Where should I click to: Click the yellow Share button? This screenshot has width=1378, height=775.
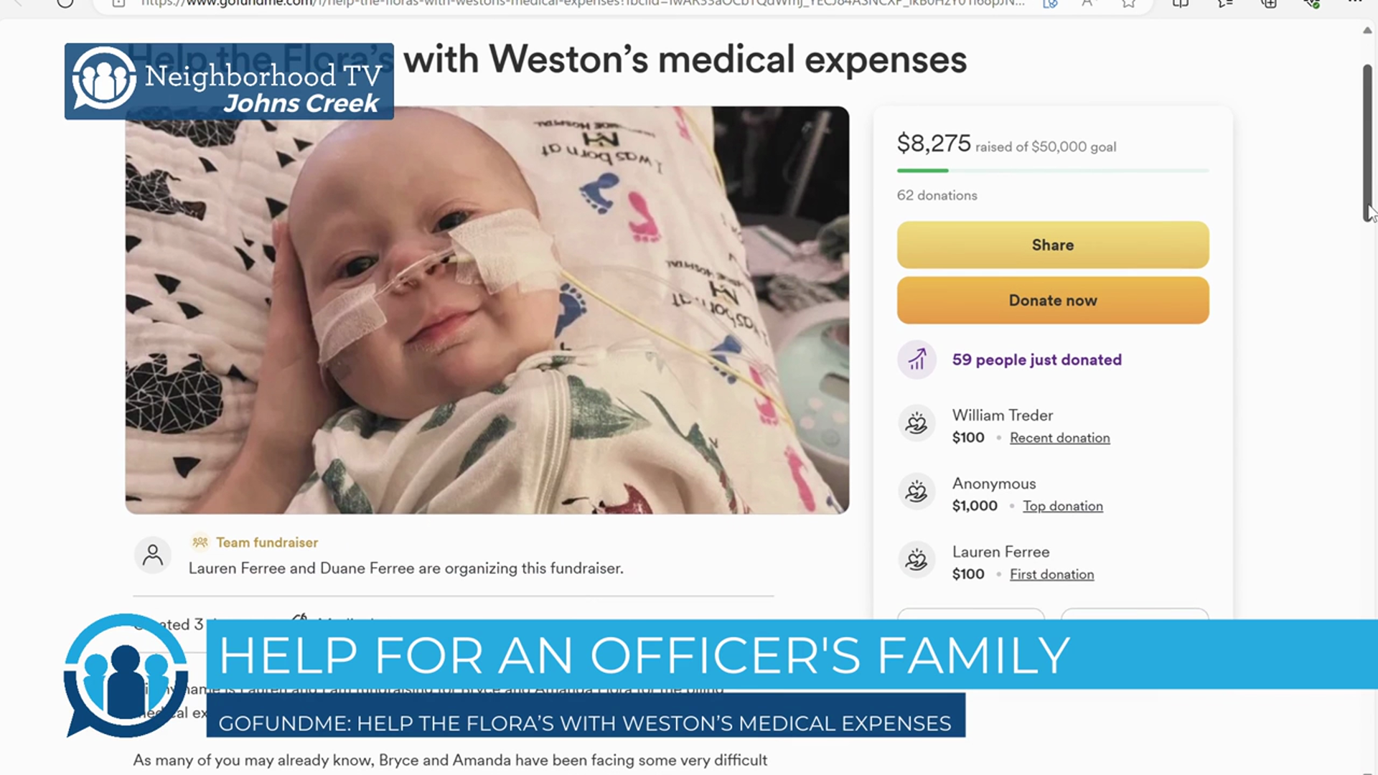(1053, 245)
